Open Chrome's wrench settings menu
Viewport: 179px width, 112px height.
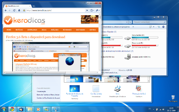[x=98, y=10]
